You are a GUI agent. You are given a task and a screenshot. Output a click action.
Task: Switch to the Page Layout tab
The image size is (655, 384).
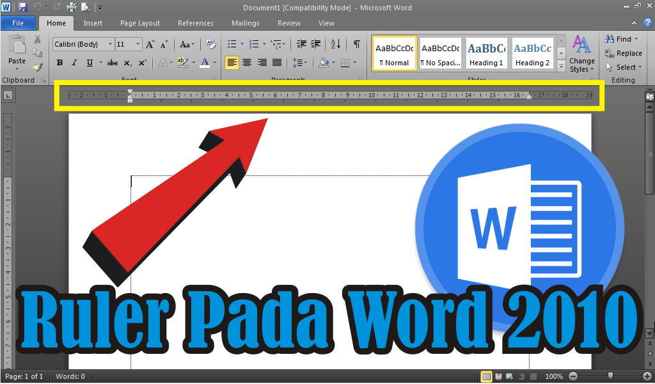(139, 23)
